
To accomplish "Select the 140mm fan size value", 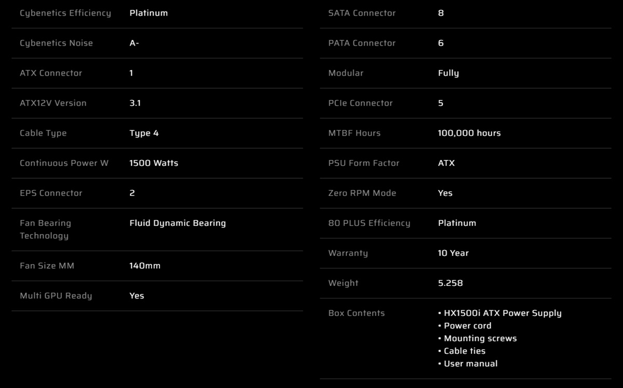I will pyautogui.click(x=145, y=266).
